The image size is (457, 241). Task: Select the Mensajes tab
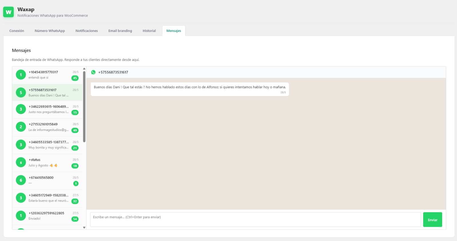174,31
